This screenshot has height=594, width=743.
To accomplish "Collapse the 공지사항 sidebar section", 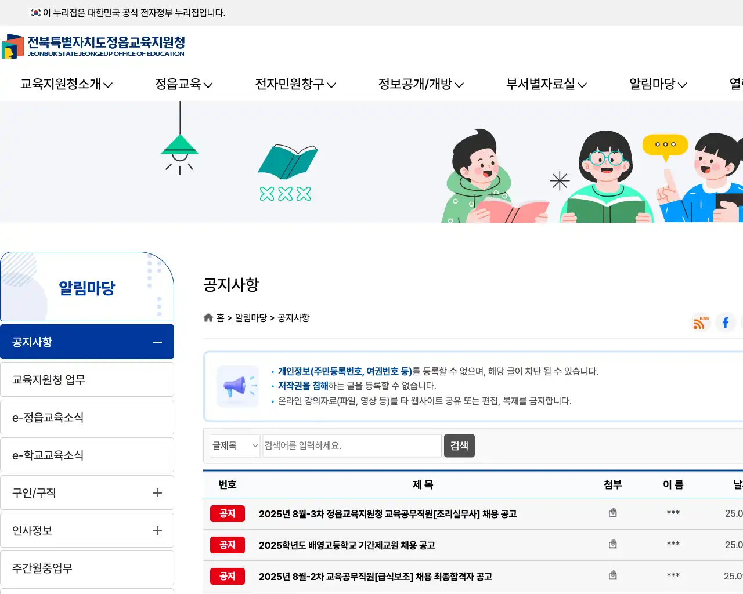I will pyautogui.click(x=157, y=342).
